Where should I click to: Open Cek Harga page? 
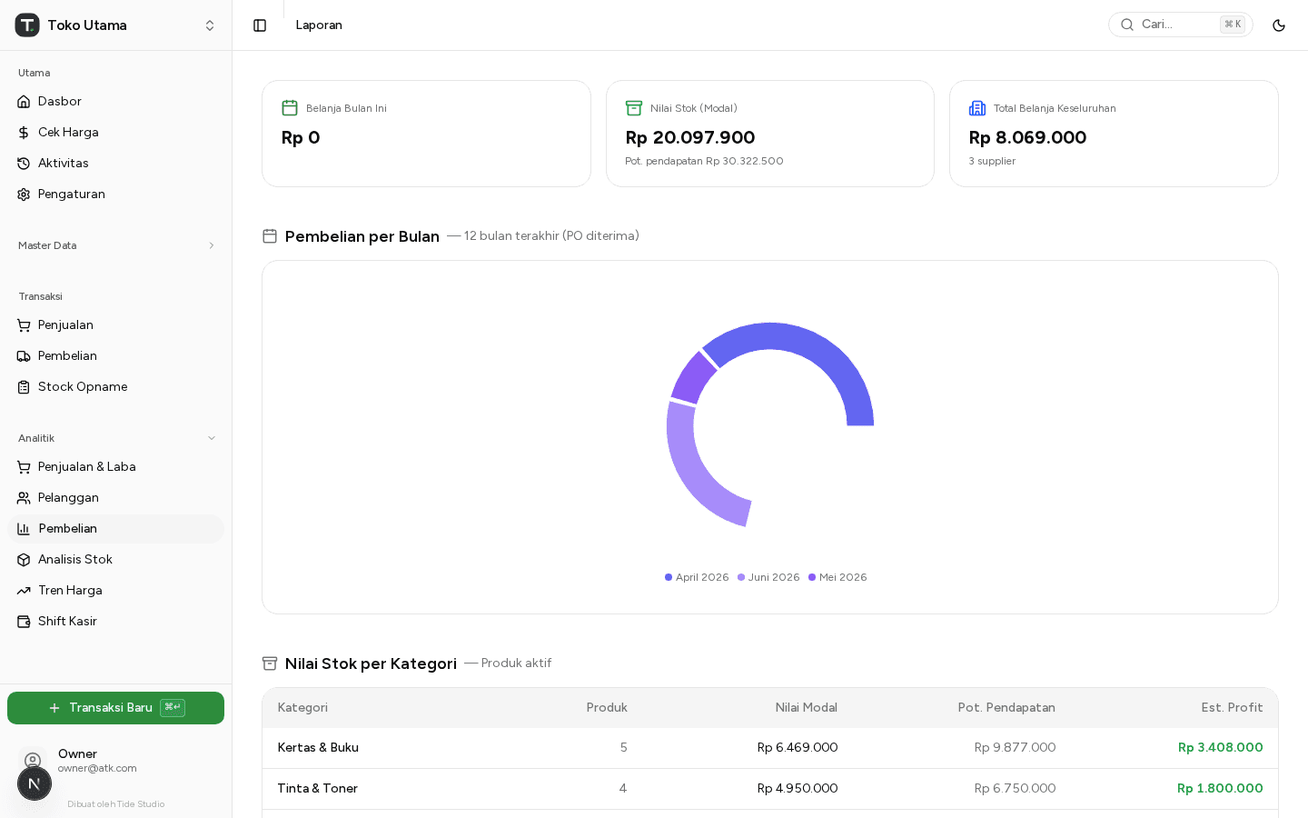pyautogui.click(x=115, y=133)
